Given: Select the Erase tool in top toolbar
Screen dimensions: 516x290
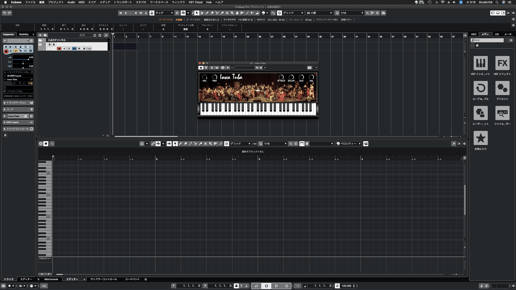Looking at the screenshot, I should (x=212, y=13).
